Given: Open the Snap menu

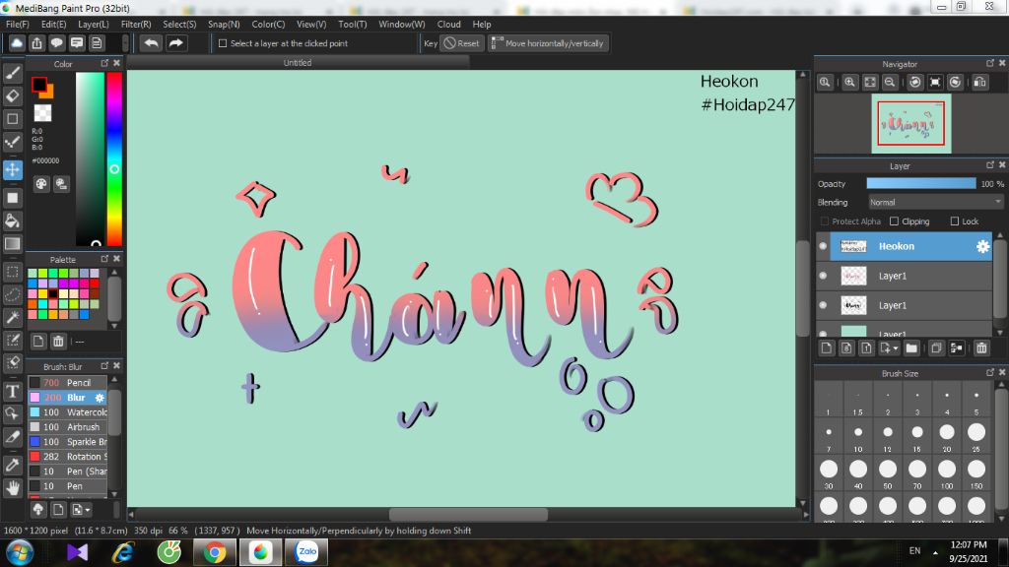Looking at the screenshot, I should tap(224, 24).
